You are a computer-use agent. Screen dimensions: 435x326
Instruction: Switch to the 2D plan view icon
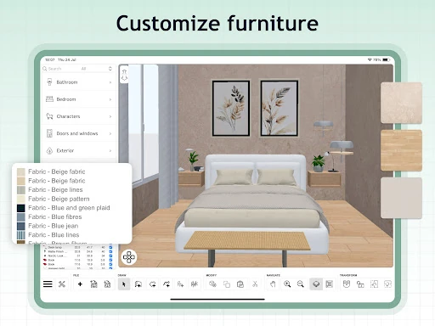pos(329,284)
